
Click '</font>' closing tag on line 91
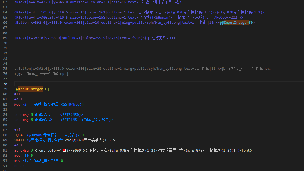245,151
